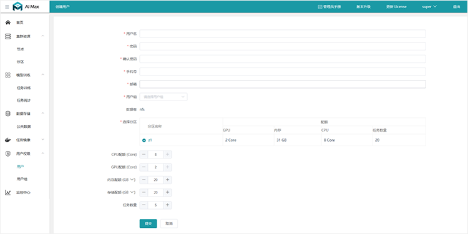The height and width of the screenshot is (234, 468).
Task: Collapse the 集群资源 menu chevron
Action: click(x=42, y=36)
